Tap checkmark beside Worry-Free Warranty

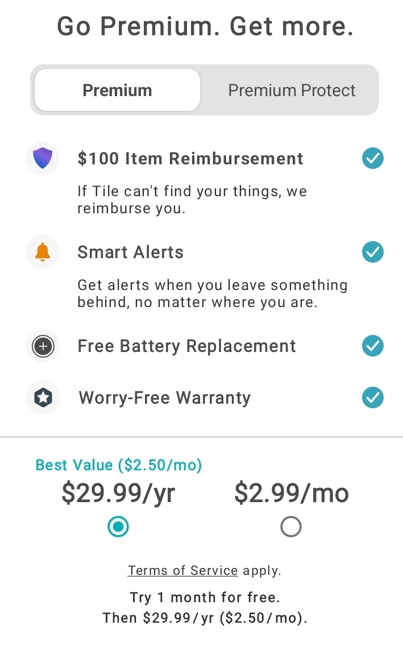pos(373,397)
